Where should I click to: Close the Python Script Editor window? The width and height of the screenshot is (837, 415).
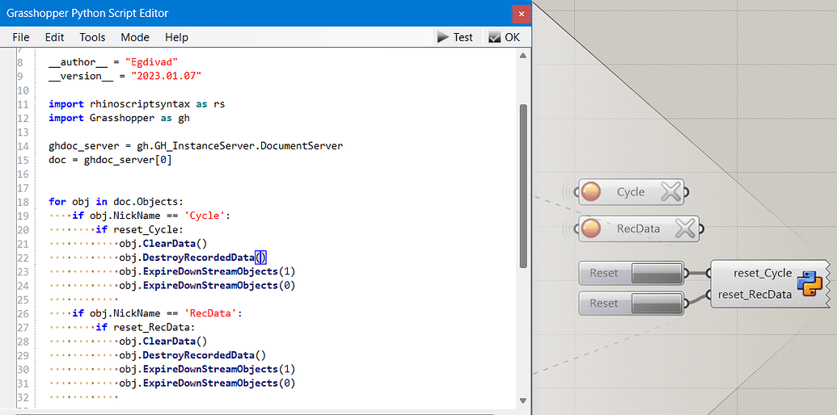tap(521, 13)
